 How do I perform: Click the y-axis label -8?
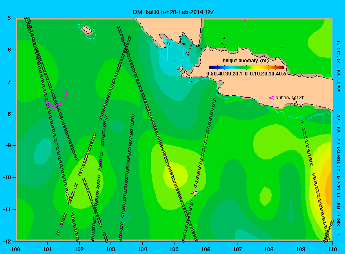point(8,114)
